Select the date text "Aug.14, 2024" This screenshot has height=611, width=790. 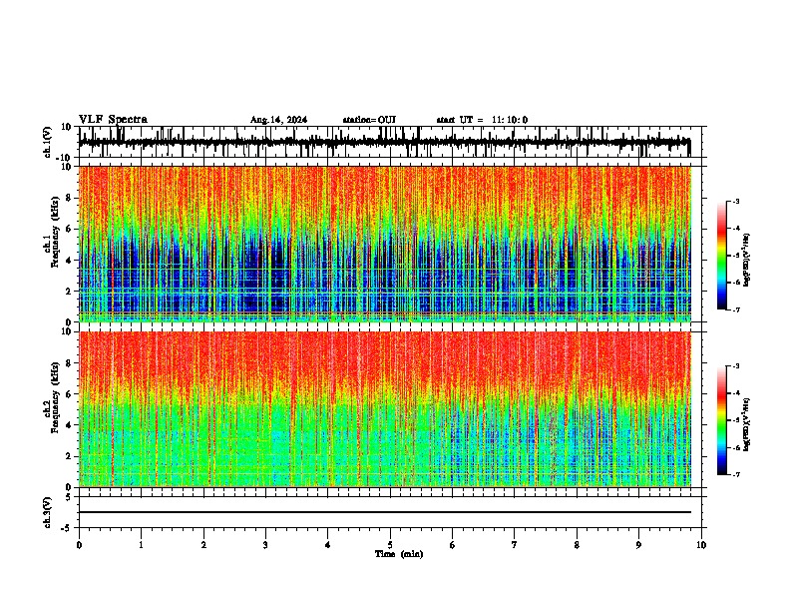click(x=278, y=120)
